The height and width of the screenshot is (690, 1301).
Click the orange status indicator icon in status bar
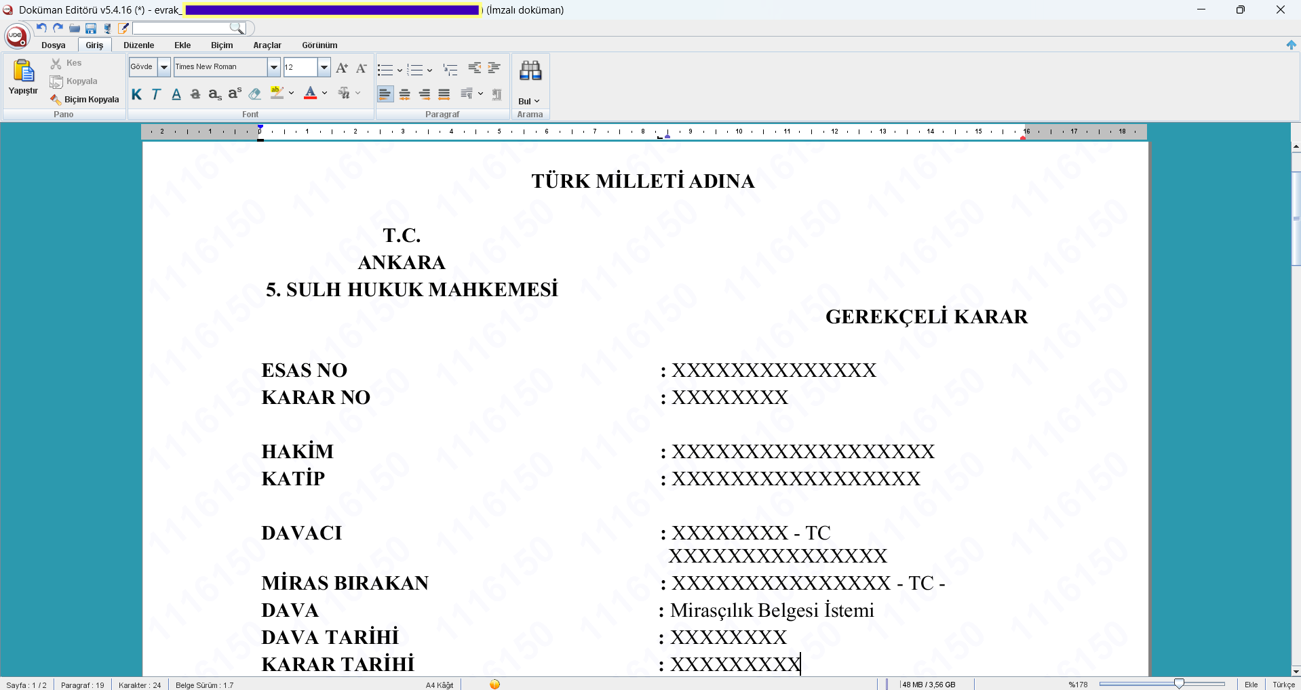tap(495, 685)
